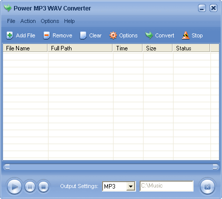This screenshot has height=199, width=222.
Task: Click the C:\Music output folder field
Action: coord(166,186)
